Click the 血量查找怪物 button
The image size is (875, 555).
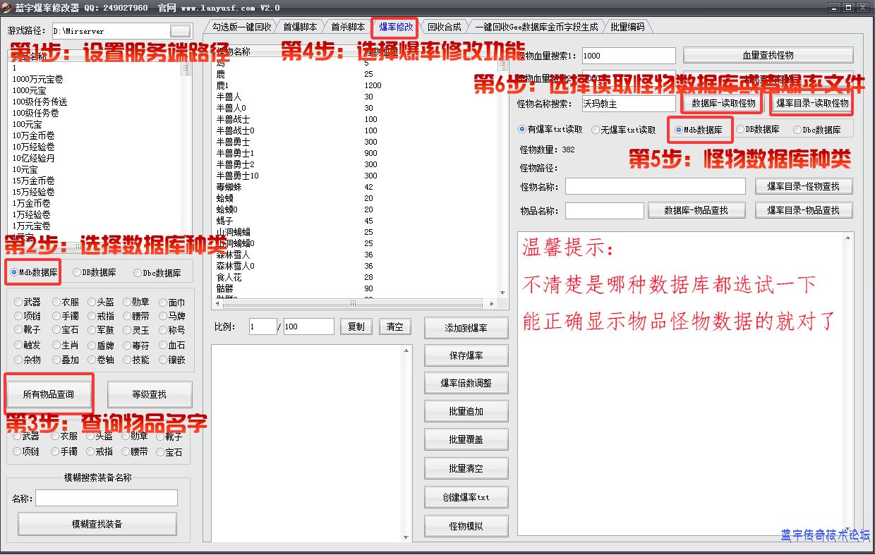[x=768, y=56]
